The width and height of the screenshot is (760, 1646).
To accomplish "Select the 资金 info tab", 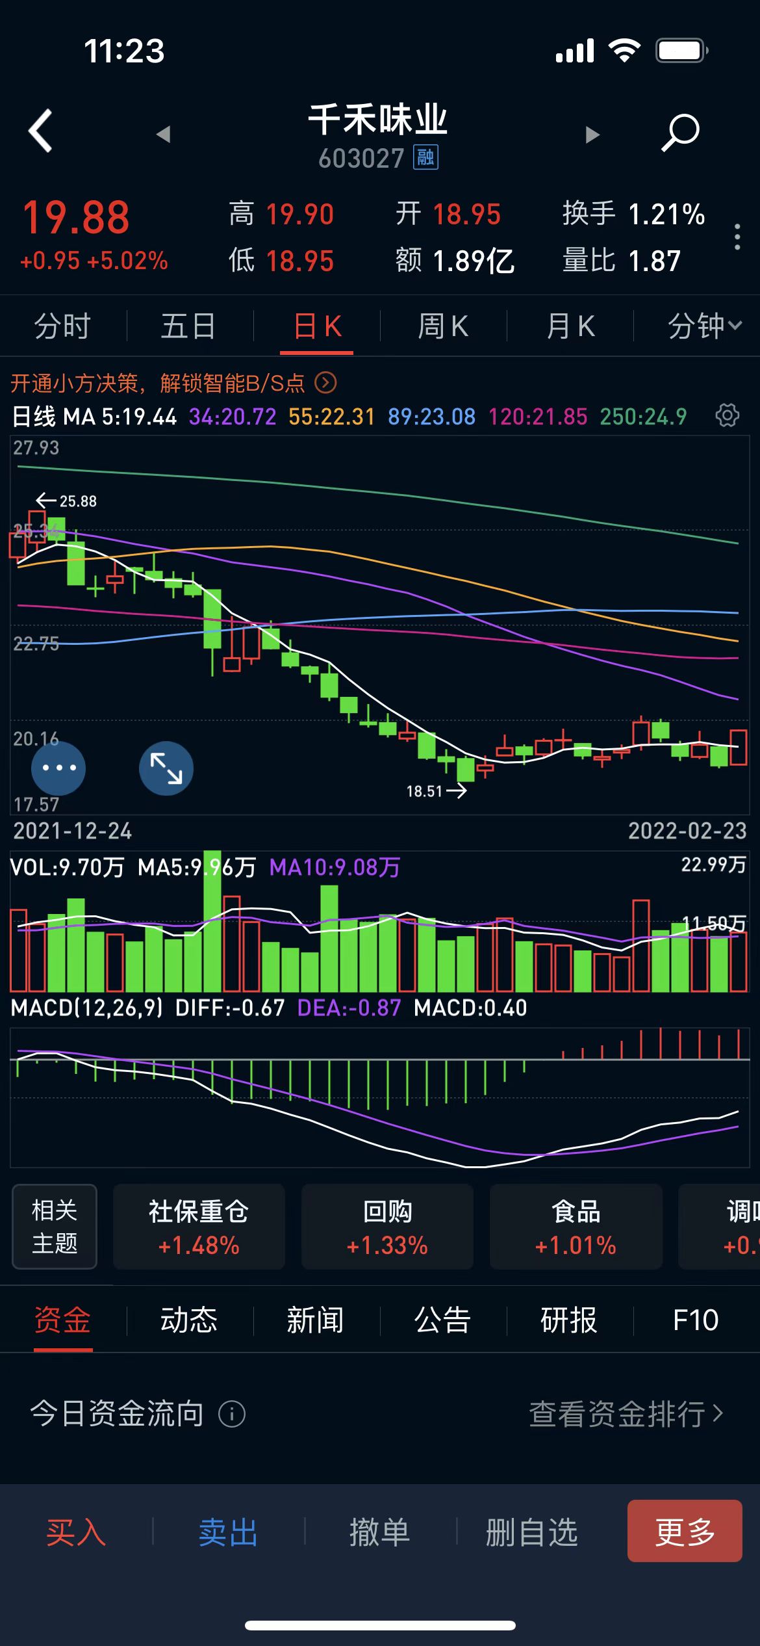I will [62, 1320].
